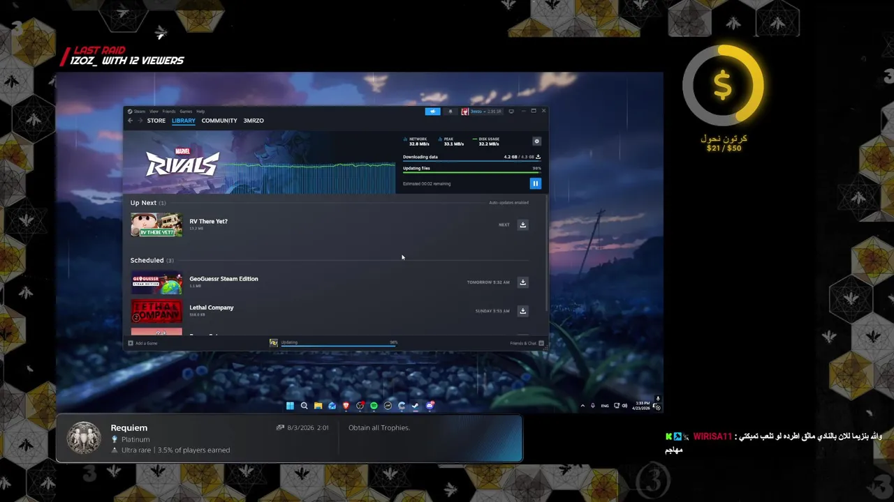
Task: Open the Windows Start menu
Action: pyautogui.click(x=290, y=406)
